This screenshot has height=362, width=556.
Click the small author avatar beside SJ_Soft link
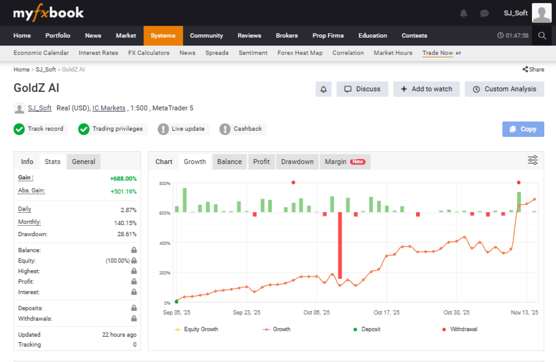pos(19,109)
